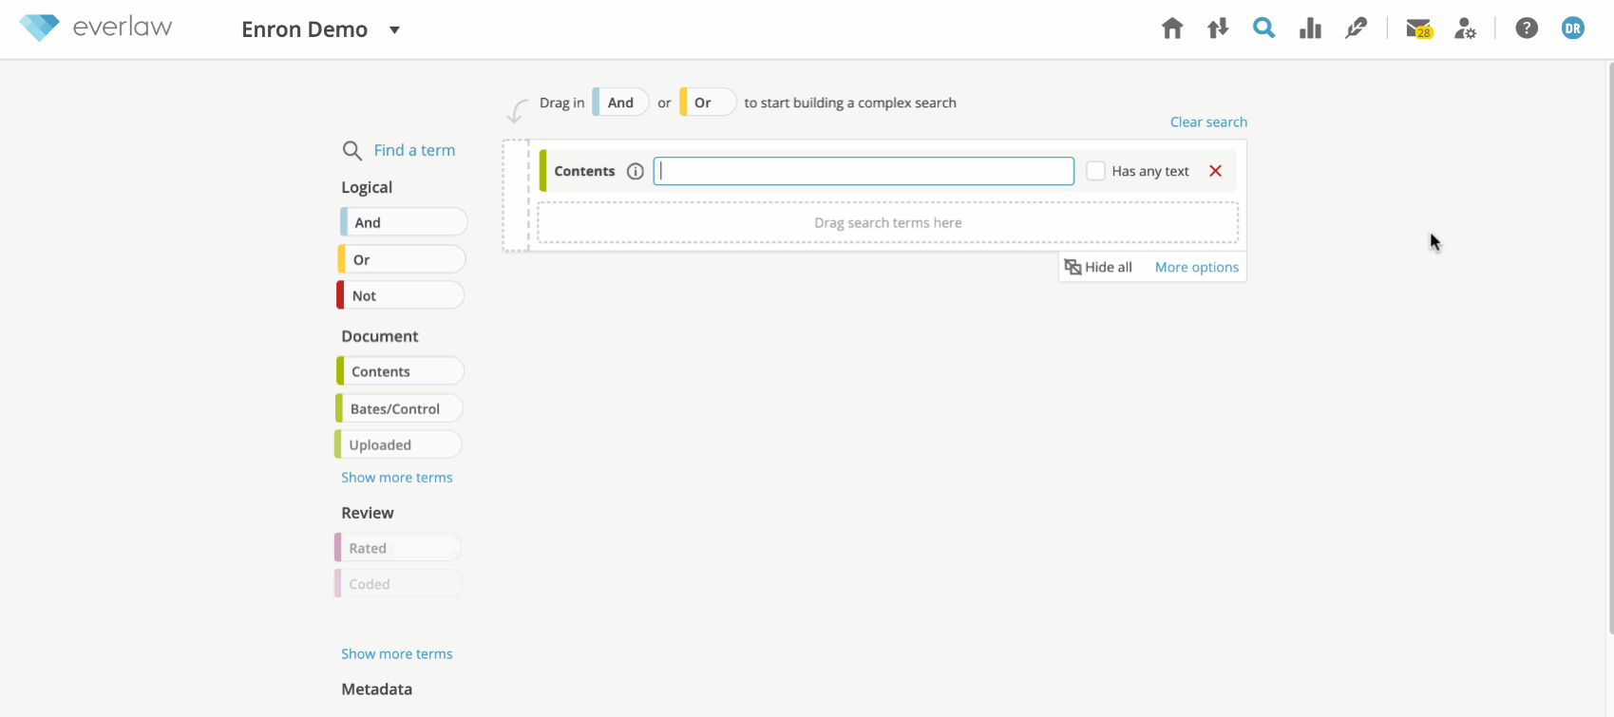Click Hide all button
The width and height of the screenshot is (1614, 717).
click(1098, 267)
